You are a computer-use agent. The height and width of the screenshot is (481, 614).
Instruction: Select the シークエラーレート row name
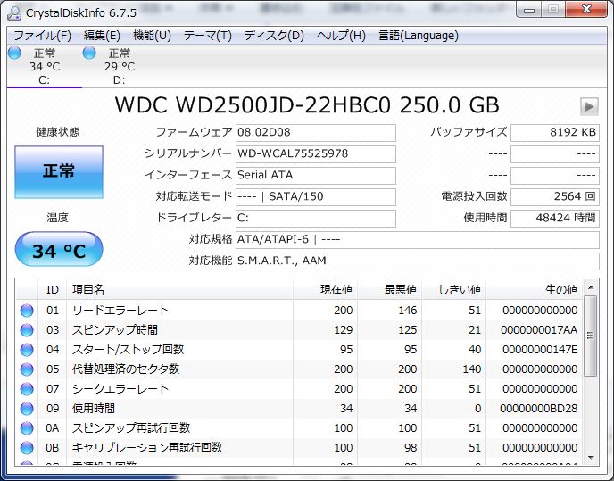click(x=120, y=389)
